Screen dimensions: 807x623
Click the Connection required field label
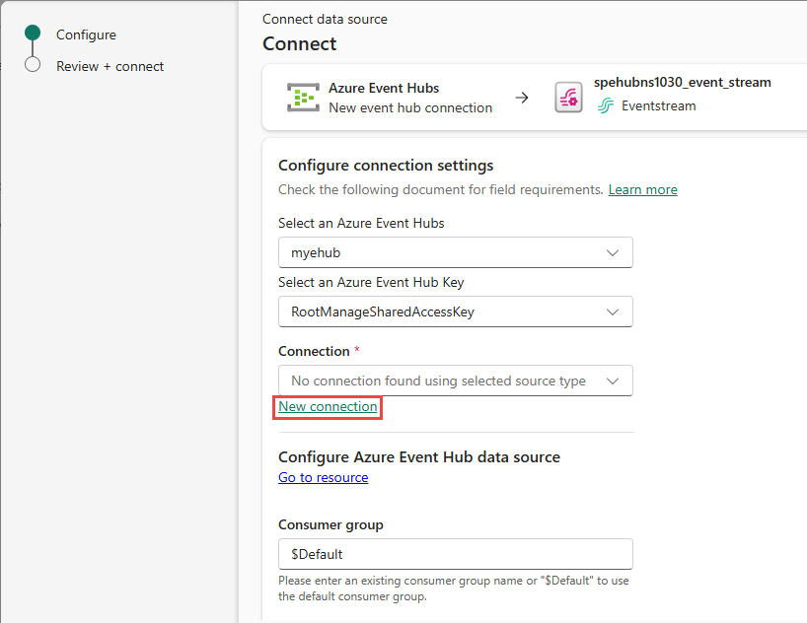pyautogui.click(x=319, y=351)
